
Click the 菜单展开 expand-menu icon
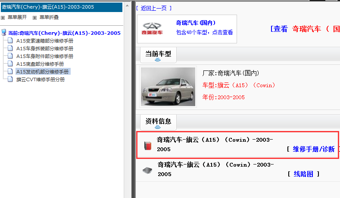click(x=3, y=18)
